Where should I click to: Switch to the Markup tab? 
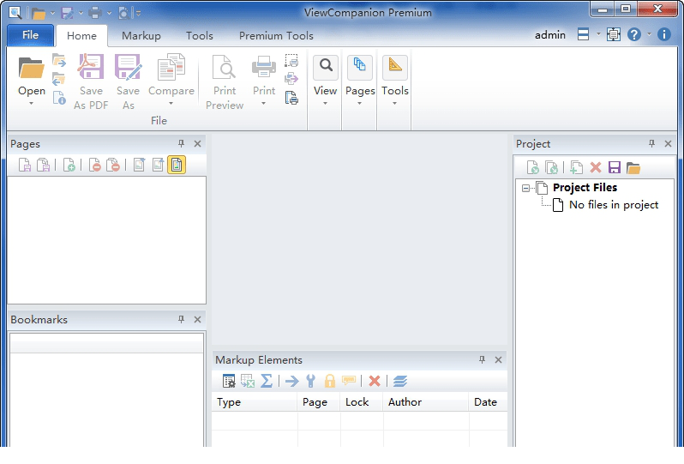pos(141,35)
